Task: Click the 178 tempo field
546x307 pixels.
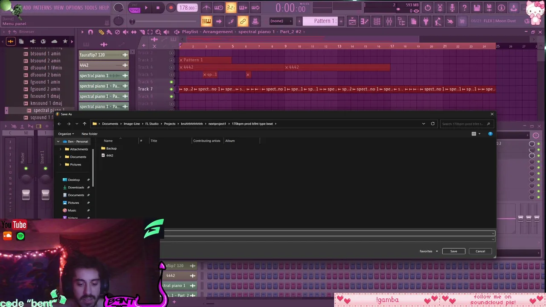Action: (x=187, y=8)
